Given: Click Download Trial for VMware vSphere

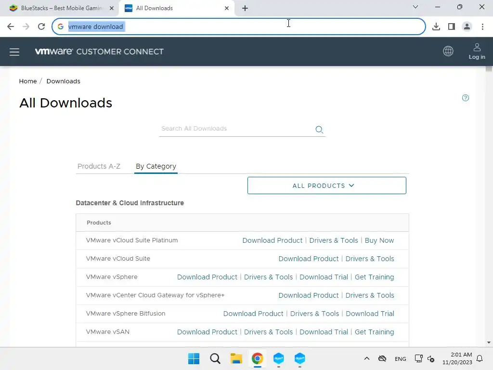Looking at the screenshot, I should (x=324, y=277).
